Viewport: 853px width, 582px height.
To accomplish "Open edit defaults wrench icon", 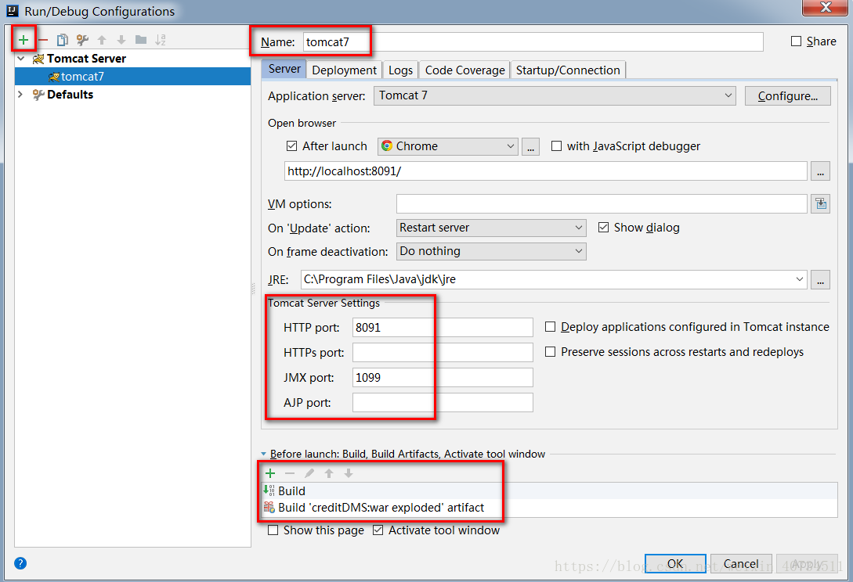I will 82,40.
